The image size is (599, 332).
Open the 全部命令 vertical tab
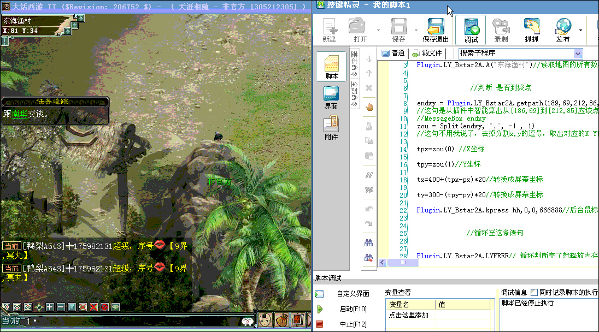(x=355, y=94)
